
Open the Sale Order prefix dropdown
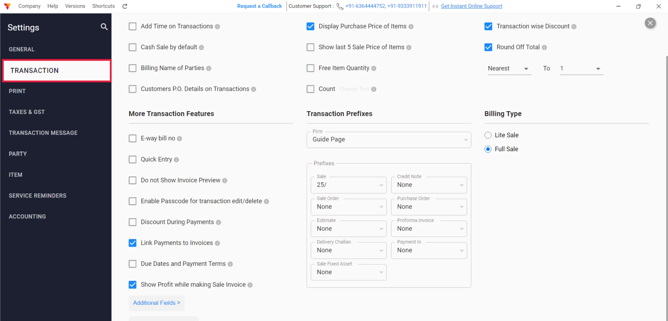(348, 207)
